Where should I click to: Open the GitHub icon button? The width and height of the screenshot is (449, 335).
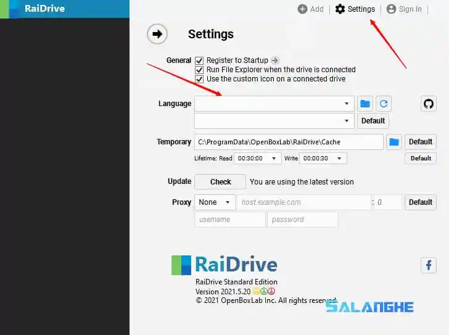tap(429, 104)
